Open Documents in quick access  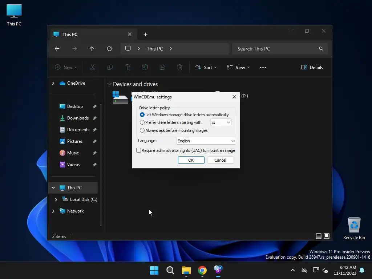click(78, 130)
